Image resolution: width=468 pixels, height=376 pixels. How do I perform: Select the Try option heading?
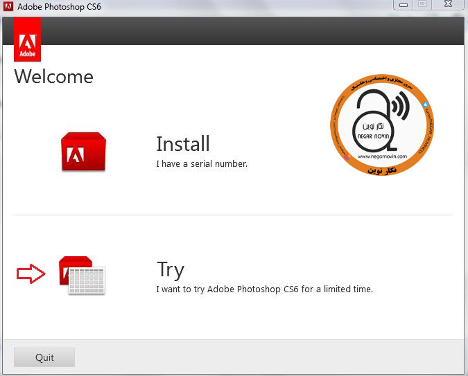pos(171,270)
